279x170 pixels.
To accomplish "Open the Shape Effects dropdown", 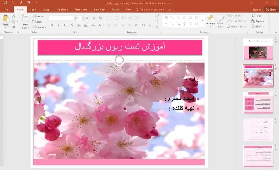I will coord(237,26).
